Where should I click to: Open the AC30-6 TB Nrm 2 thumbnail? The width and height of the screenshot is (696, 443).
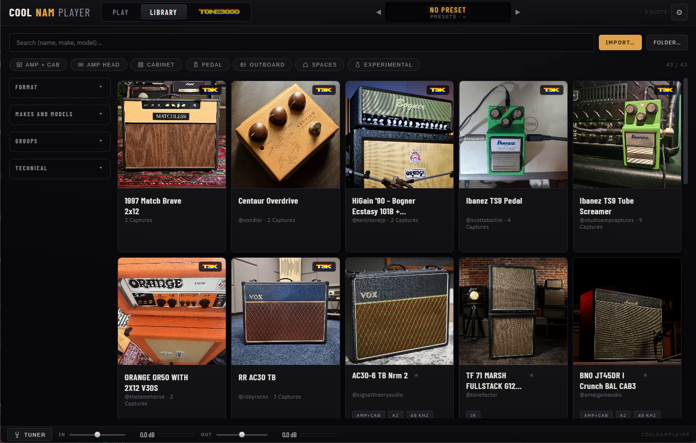click(399, 311)
